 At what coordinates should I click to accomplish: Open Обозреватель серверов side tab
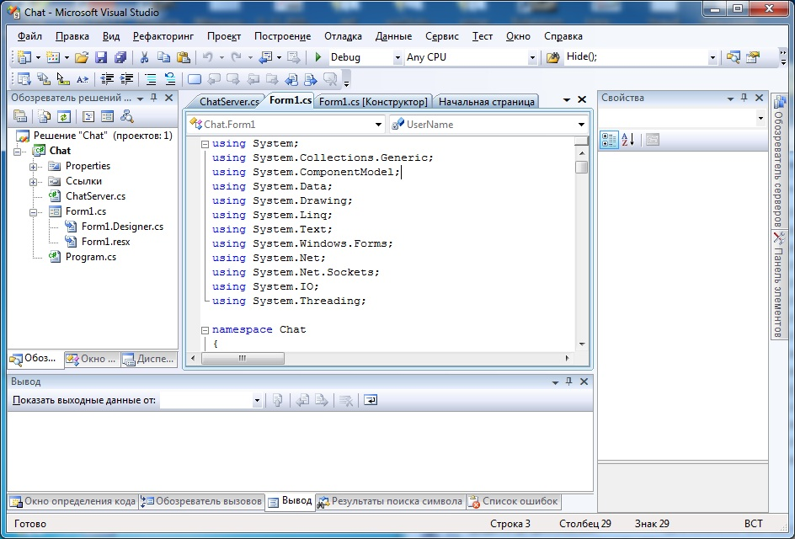point(779,163)
